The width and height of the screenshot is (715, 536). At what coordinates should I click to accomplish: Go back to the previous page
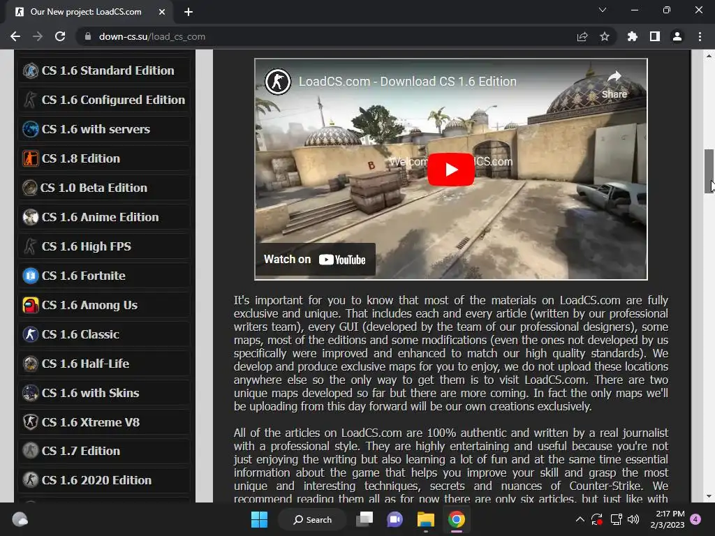15,36
